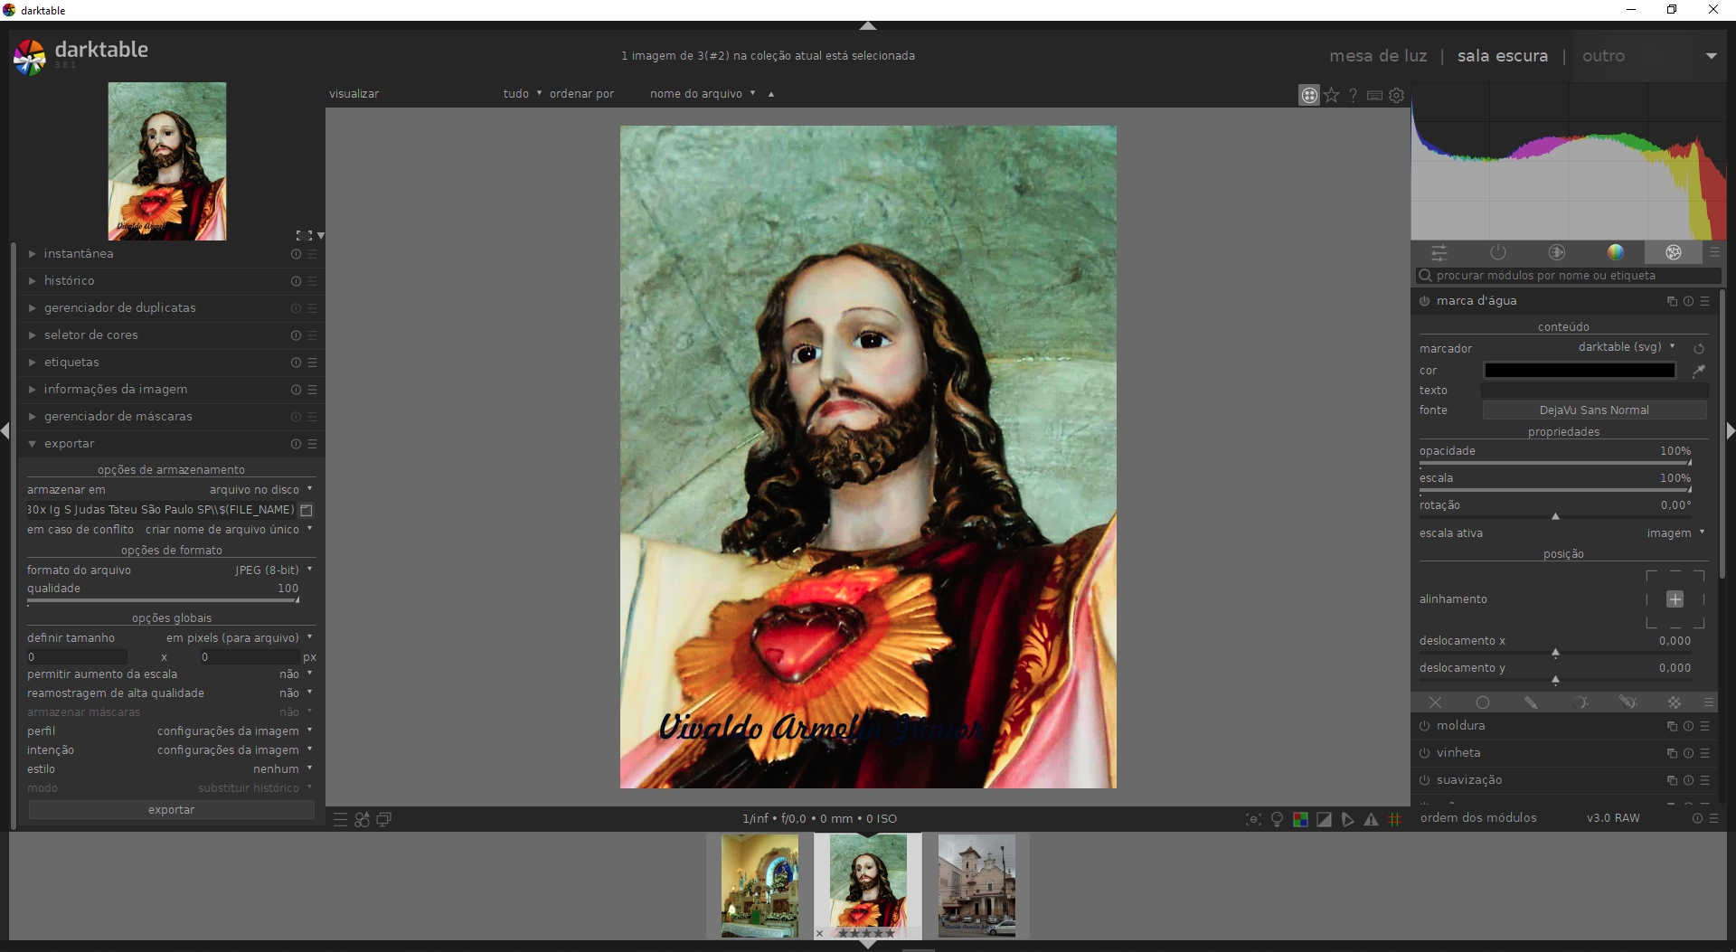Screen dimensions: 1736x952
Task: Create new instance of marca d'água
Action: [1672, 301]
